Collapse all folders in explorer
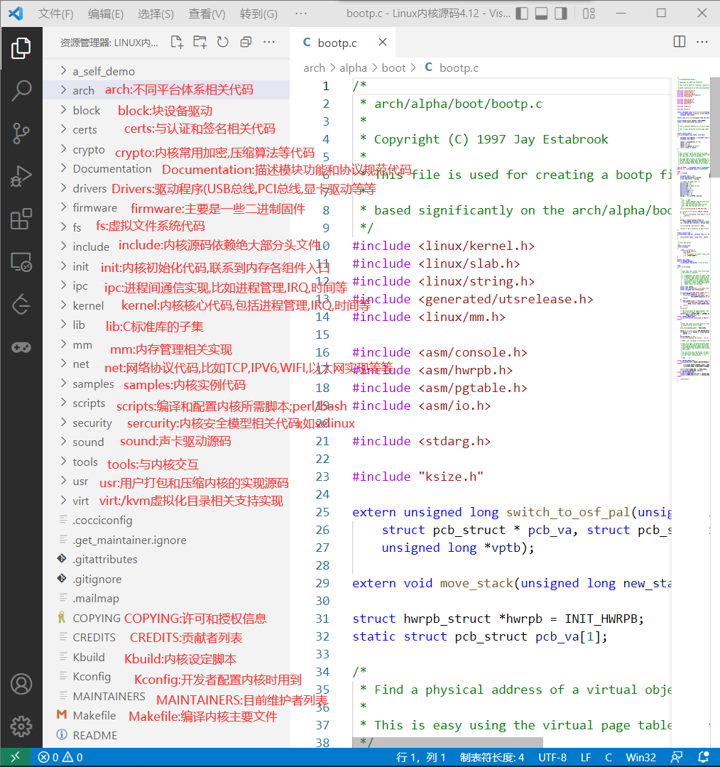 [x=246, y=42]
